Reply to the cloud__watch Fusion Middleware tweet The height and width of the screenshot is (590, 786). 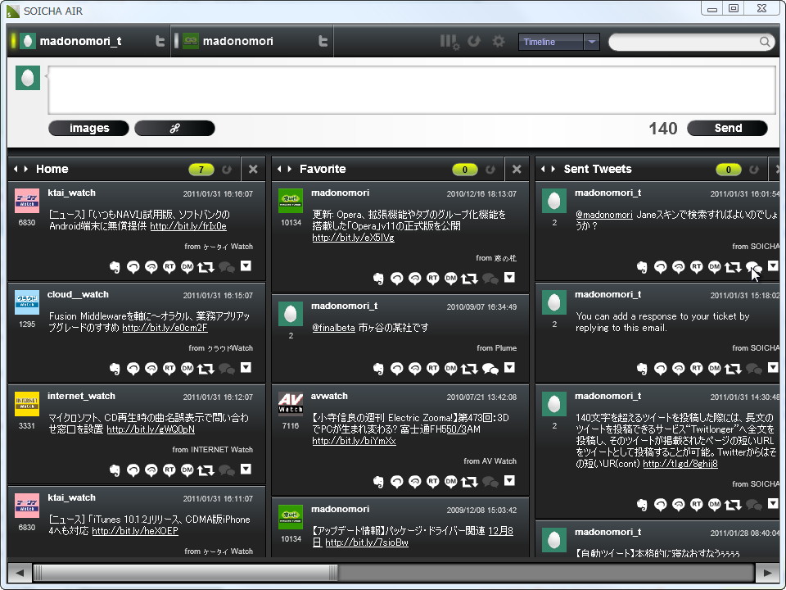click(133, 369)
